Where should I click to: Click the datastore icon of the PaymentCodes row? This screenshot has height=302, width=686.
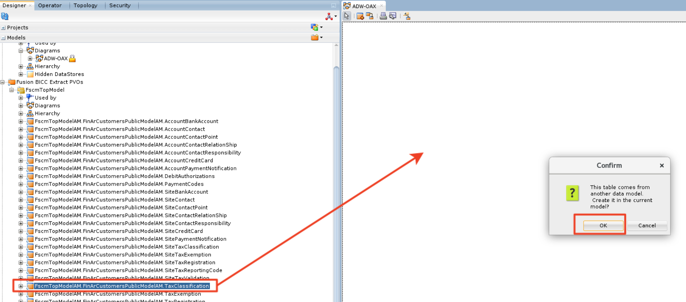[30, 184]
